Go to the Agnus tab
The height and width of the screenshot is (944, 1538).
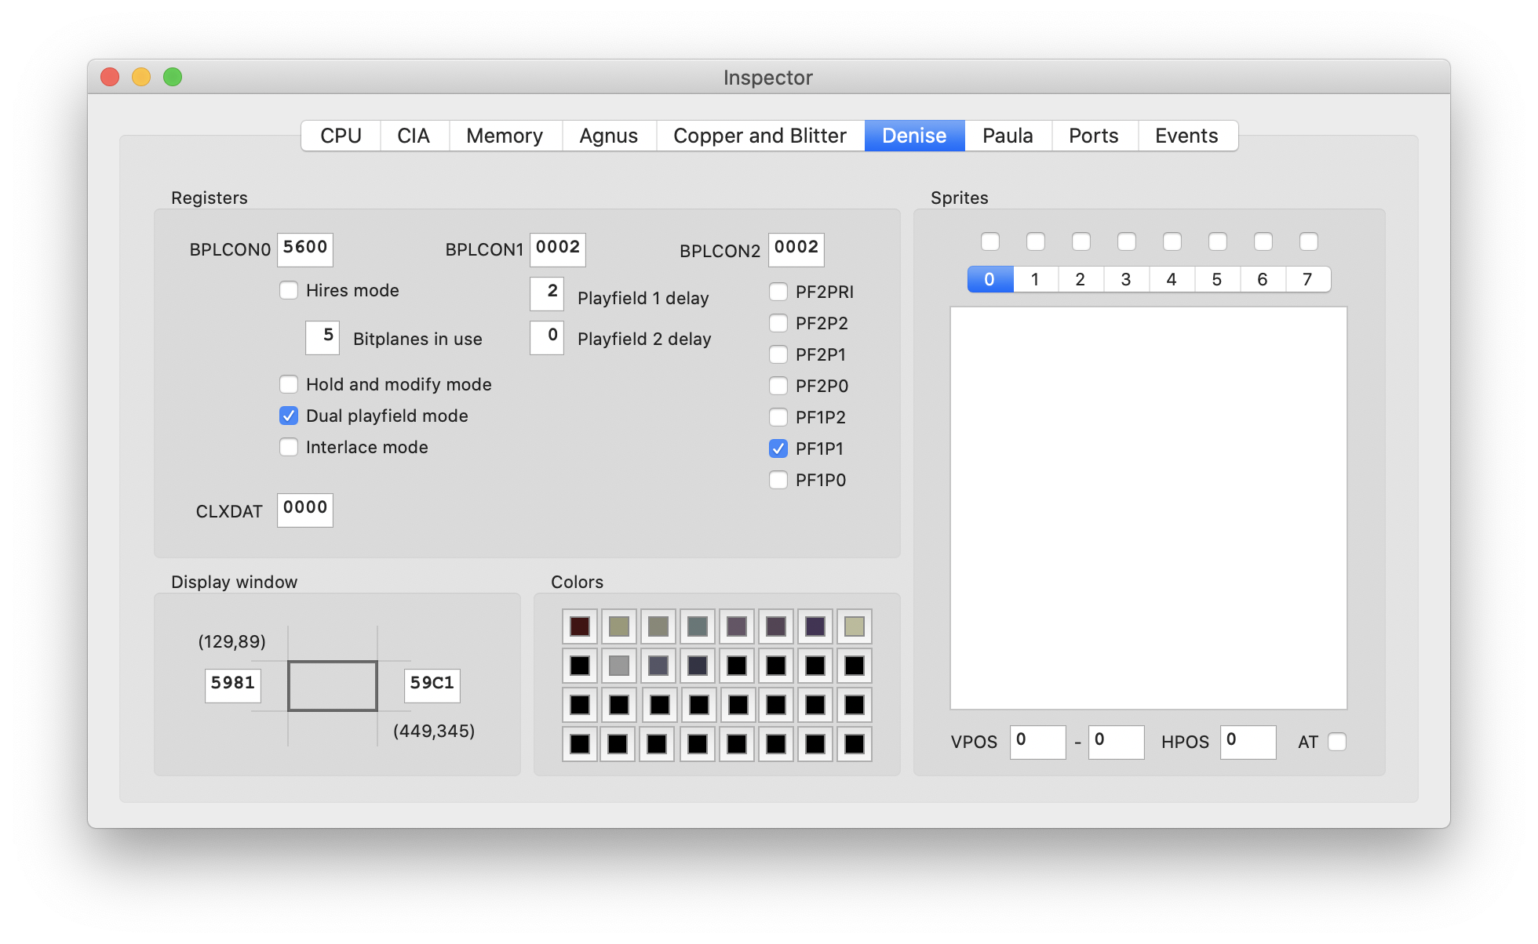pyautogui.click(x=608, y=136)
